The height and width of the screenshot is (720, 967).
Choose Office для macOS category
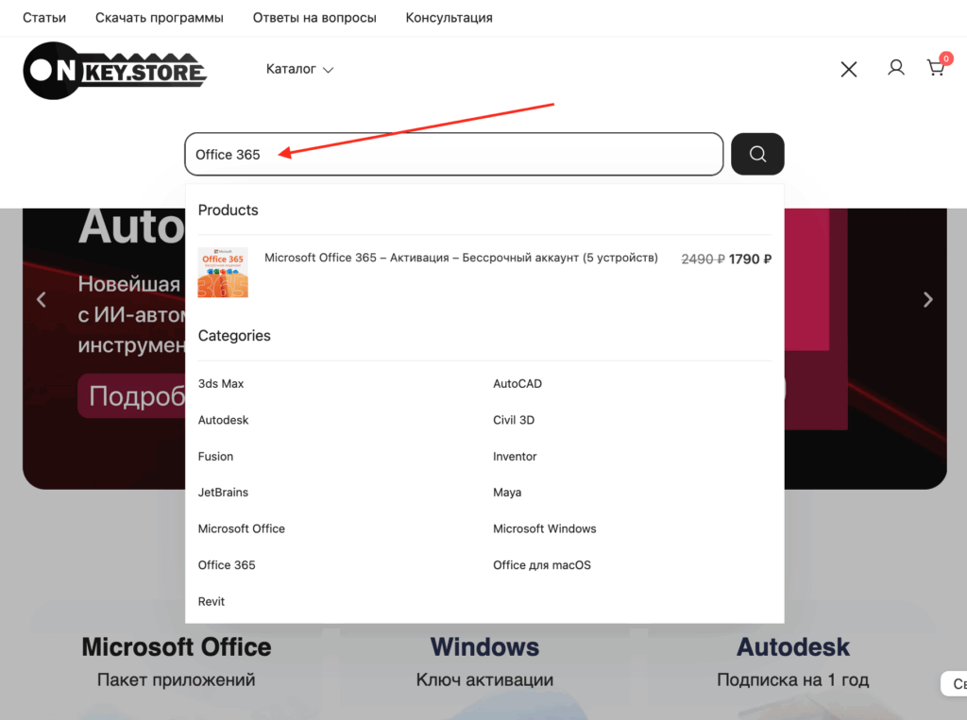point(541,565)
